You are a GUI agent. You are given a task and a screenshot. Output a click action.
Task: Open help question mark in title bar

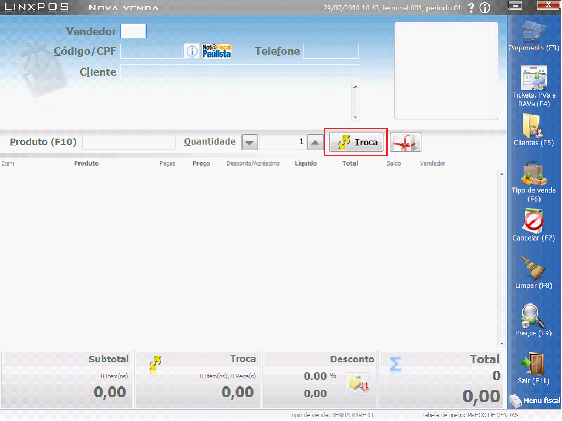pos(471,8)
